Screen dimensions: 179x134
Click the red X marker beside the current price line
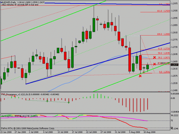154,64
